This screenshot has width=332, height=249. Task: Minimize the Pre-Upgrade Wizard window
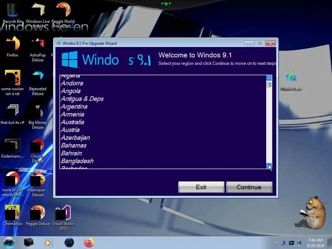pos(249,43)
